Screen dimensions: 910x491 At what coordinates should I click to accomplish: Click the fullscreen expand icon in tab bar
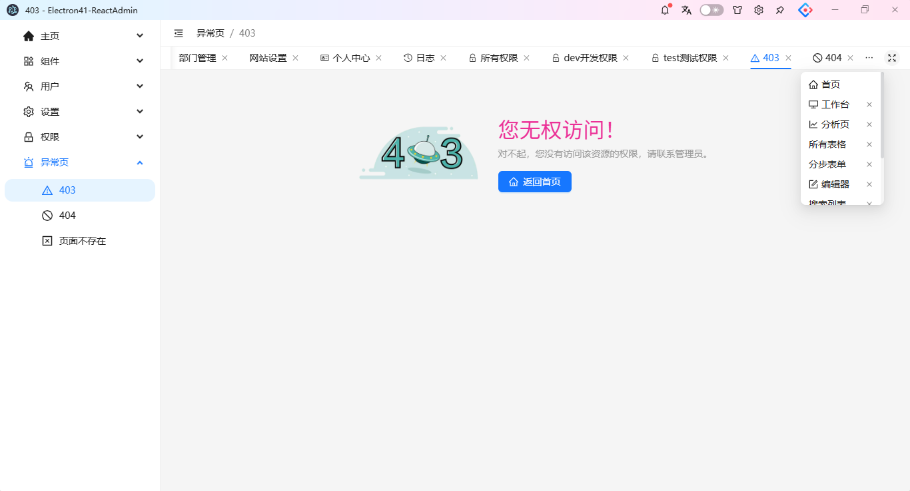point(891,58)
